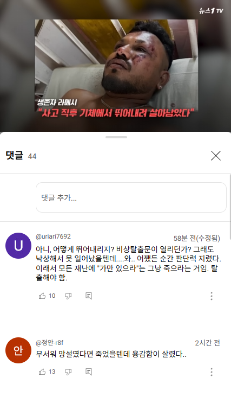Click the 뉴스1 TV logo watermark
231x397 pixels.
pos(211,11)
